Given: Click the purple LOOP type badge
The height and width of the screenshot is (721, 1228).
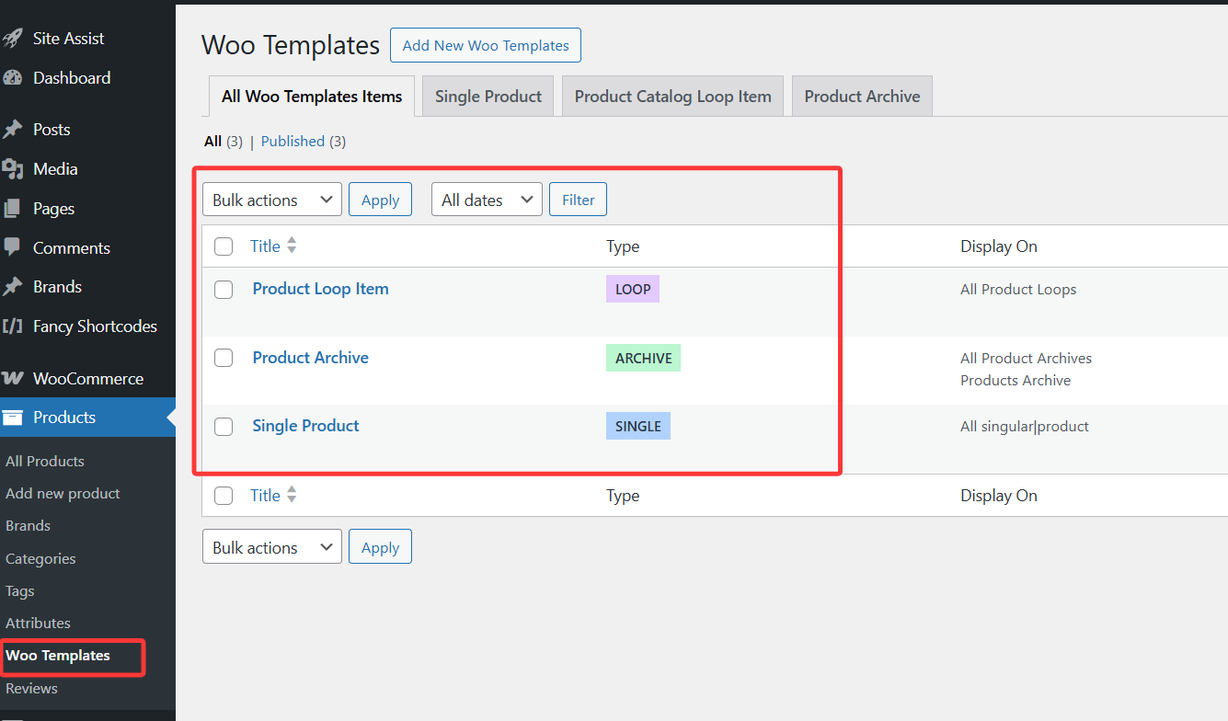Looking at the screenshot, I should (x=633, y=289).
